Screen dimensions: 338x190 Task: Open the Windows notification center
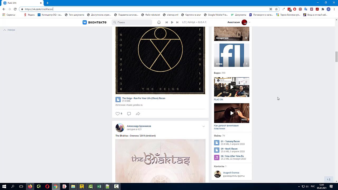click(x=331, y=187)
